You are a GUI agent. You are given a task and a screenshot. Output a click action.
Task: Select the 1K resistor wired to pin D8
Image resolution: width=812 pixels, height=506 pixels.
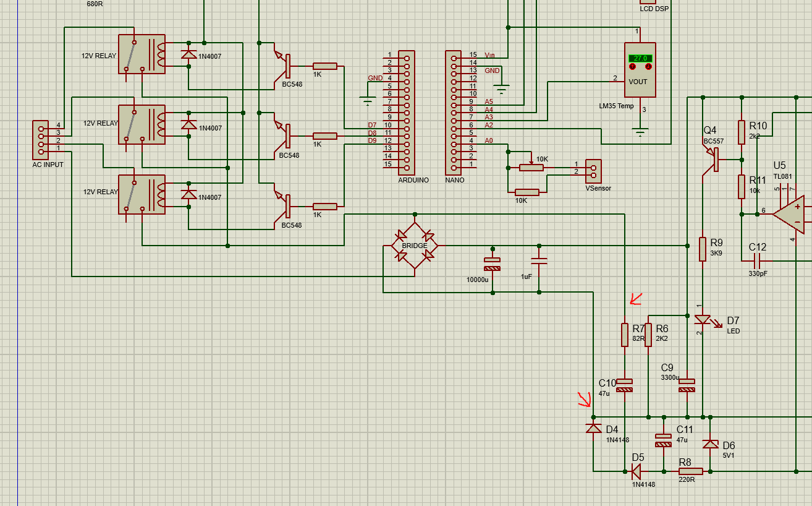point(325,136)
